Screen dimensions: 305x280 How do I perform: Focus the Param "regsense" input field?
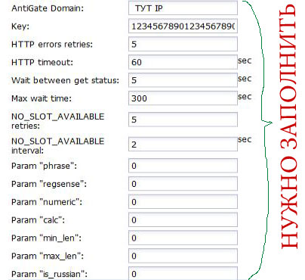(x=183, y=184)
